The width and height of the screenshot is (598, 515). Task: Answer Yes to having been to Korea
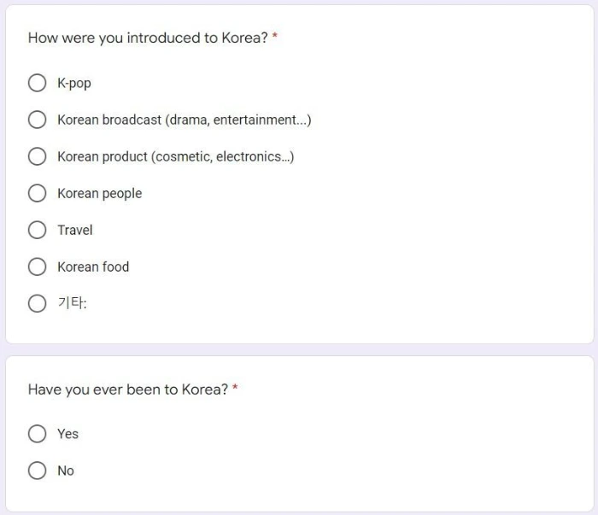pyautogui.click(x=37, y=434)
